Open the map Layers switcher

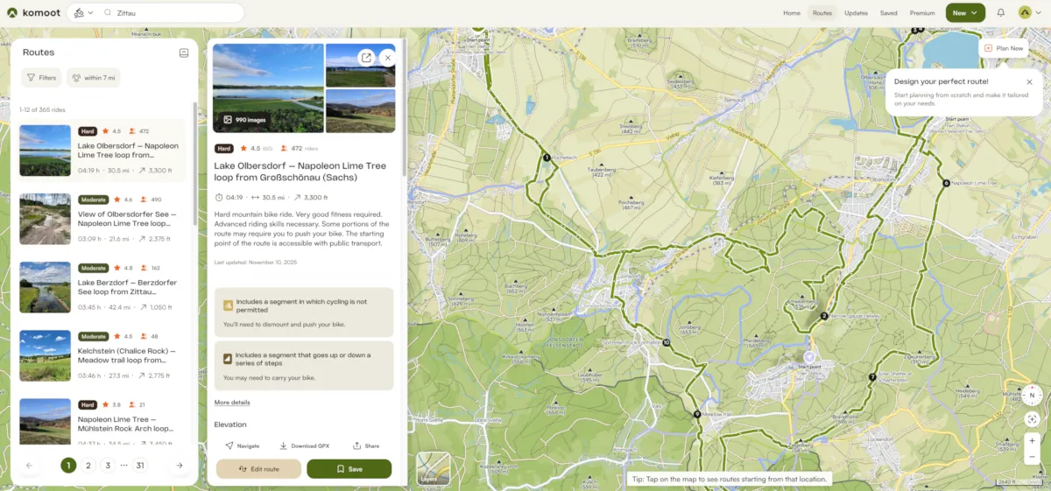(434, 468)
